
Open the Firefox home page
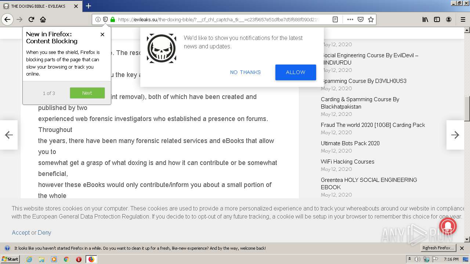(x=43, y=19)
